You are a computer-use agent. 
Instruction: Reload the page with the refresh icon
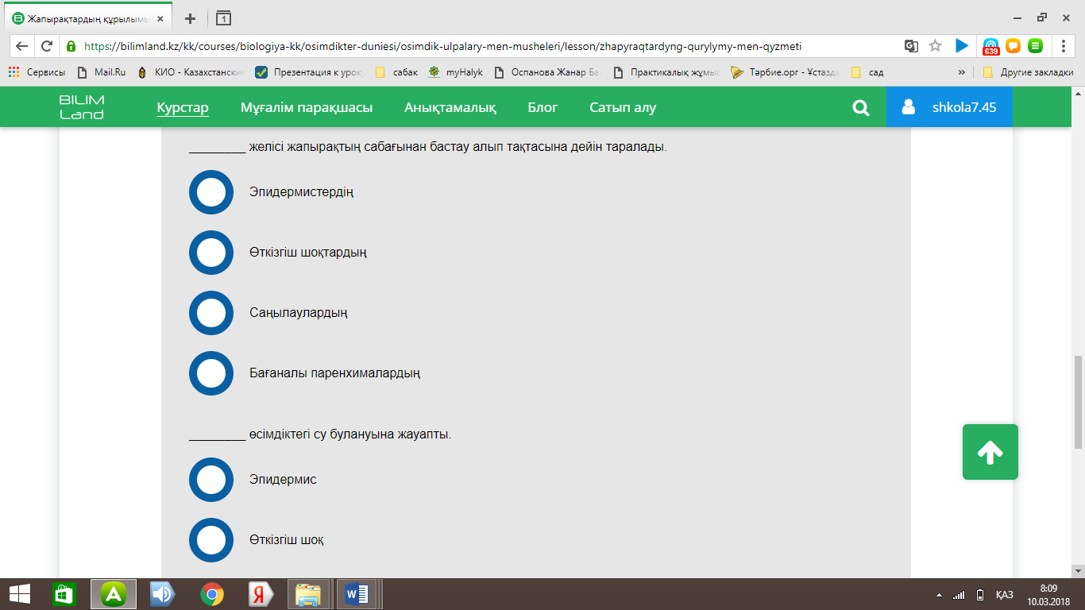click(47, 46)
